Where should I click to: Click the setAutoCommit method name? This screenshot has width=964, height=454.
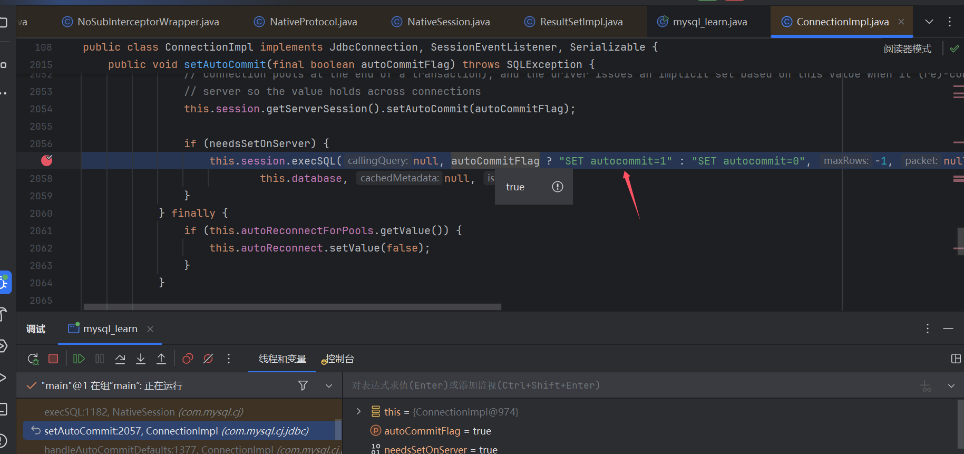pyautogui.click(x=225, y=64)
